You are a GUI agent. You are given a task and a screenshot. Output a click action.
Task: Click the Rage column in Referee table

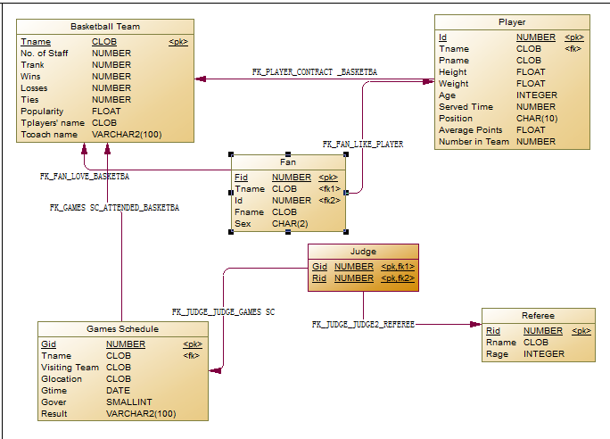tap(497, 354)
